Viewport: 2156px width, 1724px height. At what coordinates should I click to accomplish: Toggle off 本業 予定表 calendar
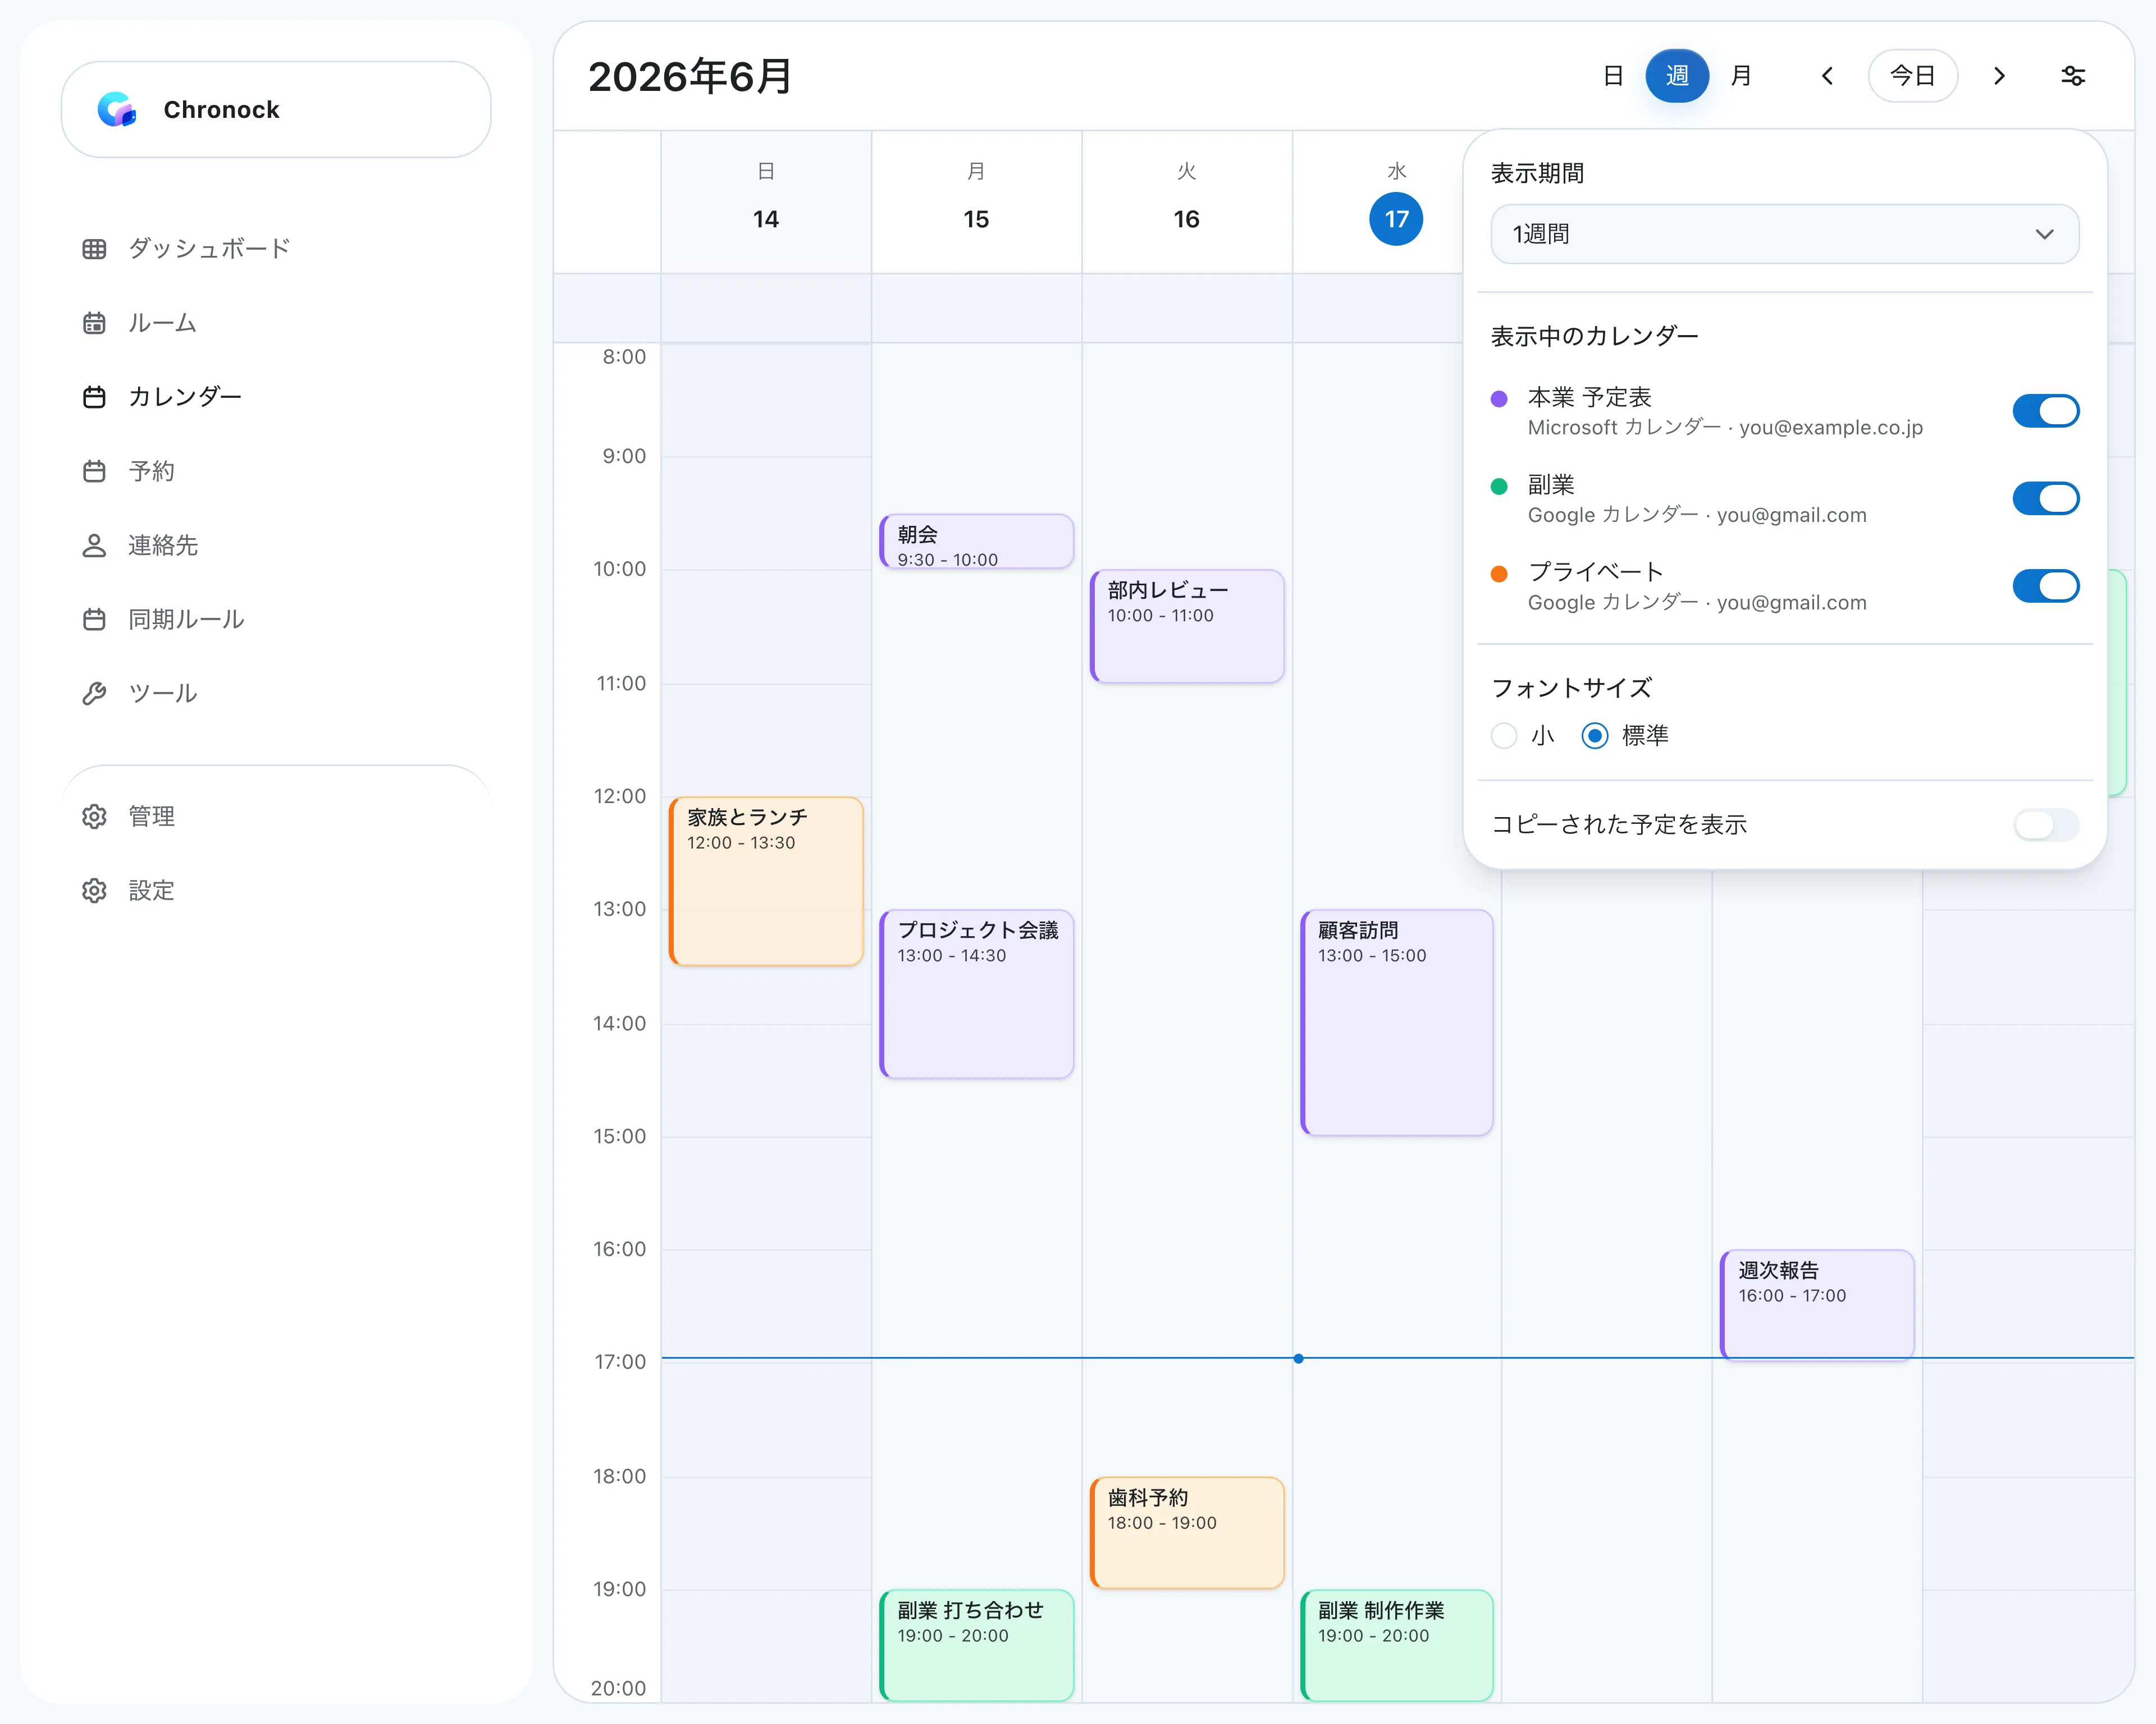(x=2046, y=411)
